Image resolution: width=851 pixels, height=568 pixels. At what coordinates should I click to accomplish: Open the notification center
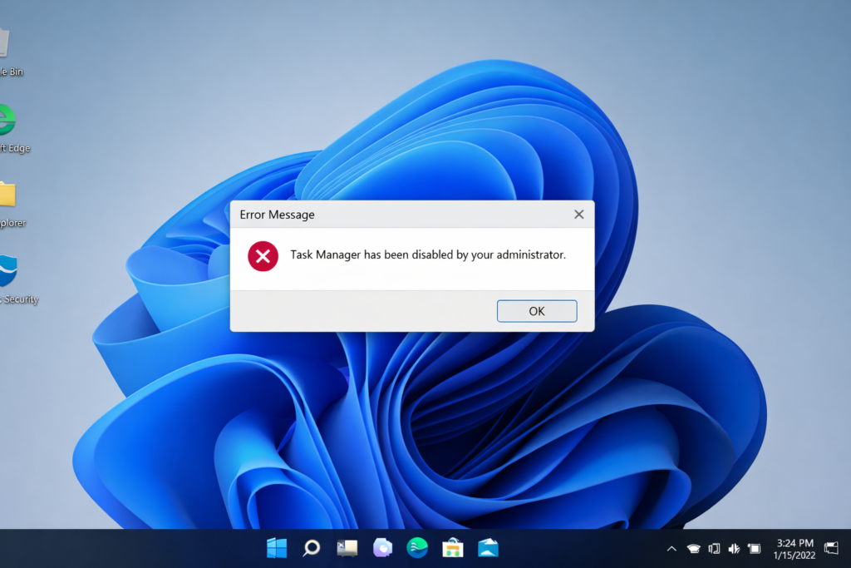click(x=830, y=548)
